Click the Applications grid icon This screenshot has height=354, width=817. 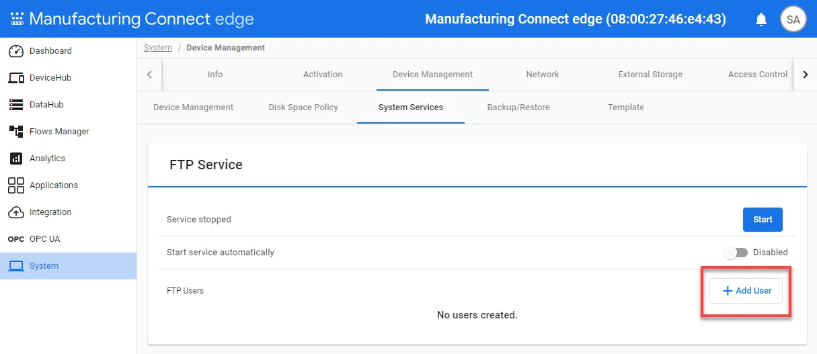click(x=16, y=185)
